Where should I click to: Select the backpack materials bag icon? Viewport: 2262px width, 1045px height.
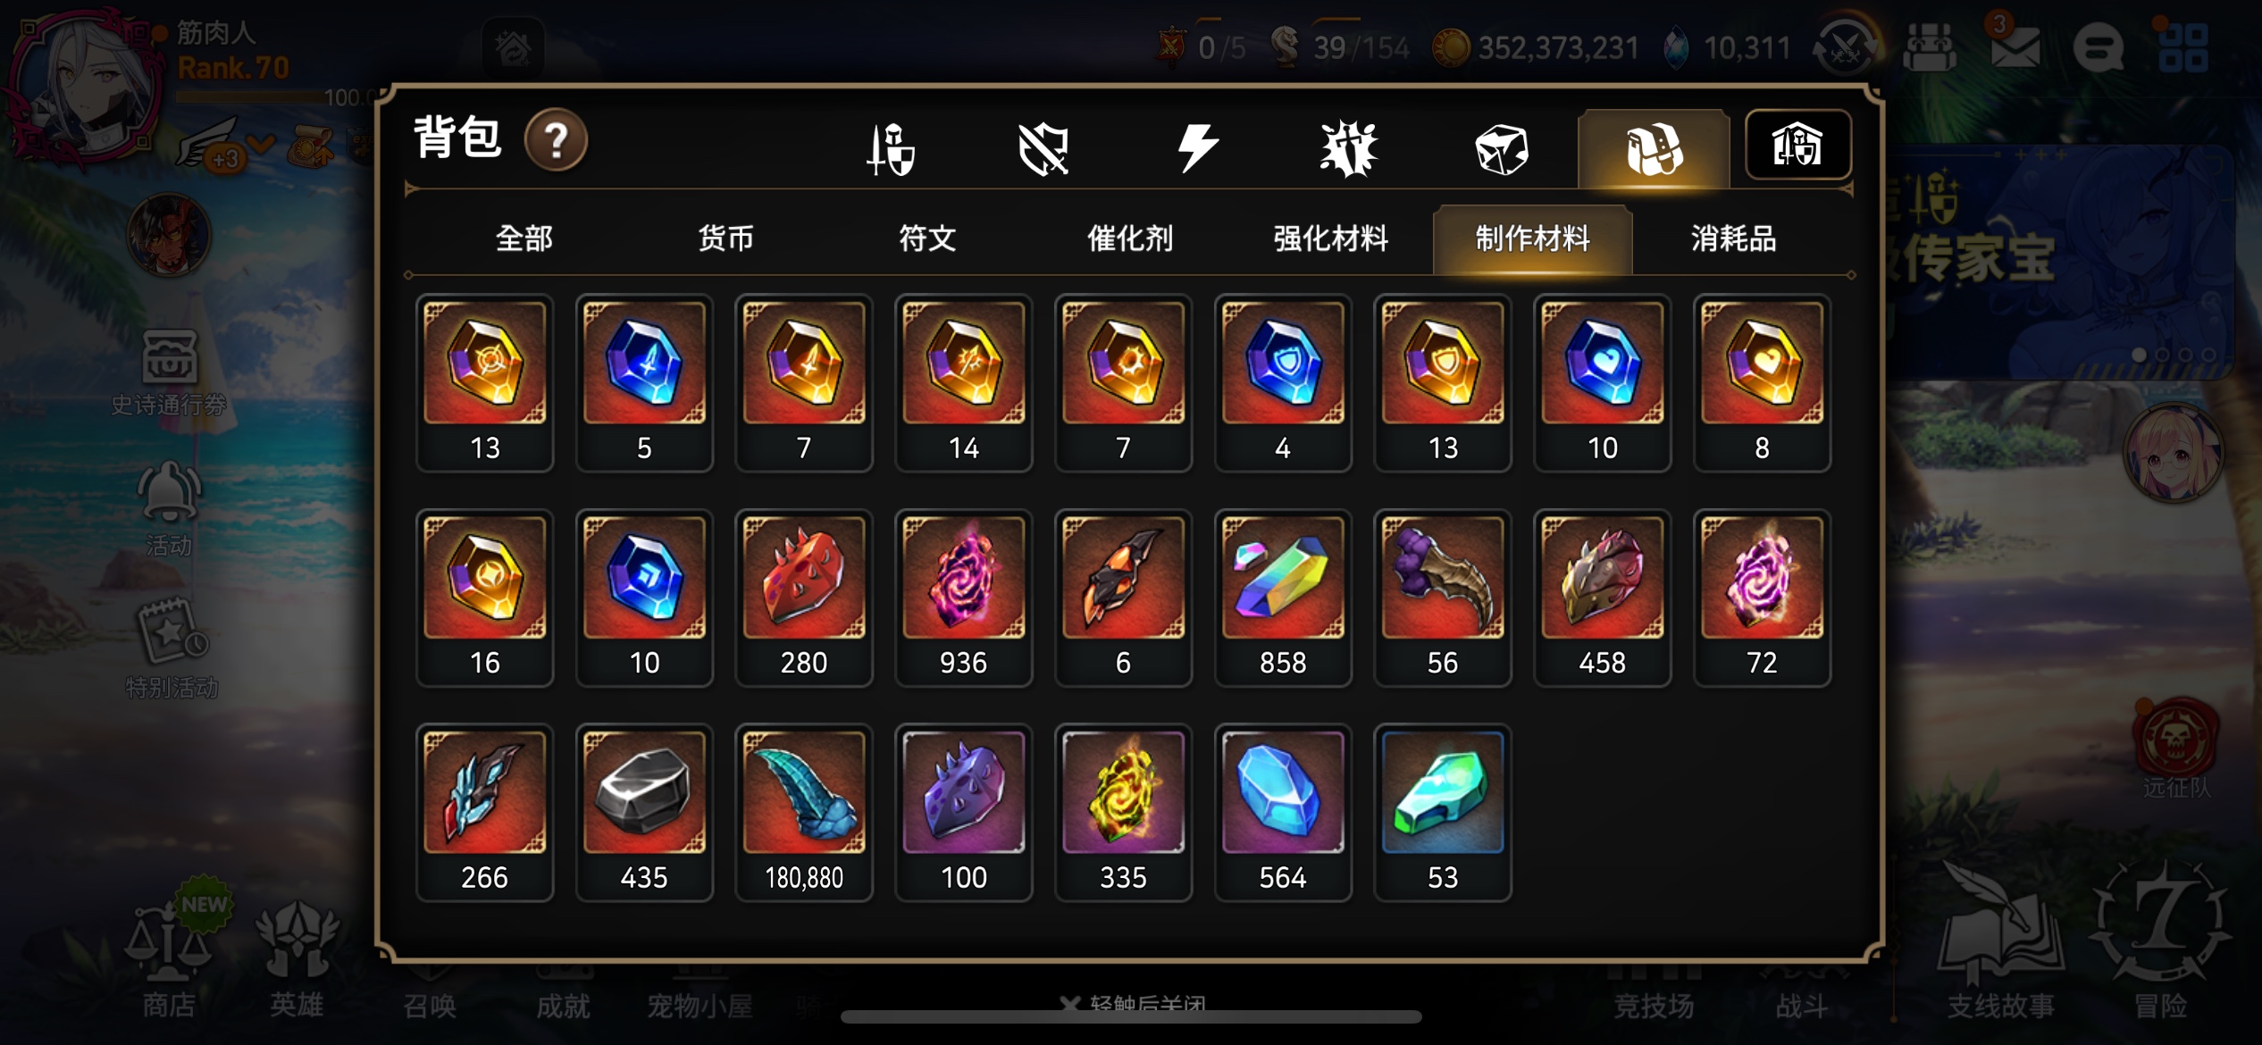[1655, 148]
